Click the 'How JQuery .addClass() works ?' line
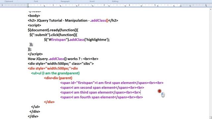 pos(63,59)
